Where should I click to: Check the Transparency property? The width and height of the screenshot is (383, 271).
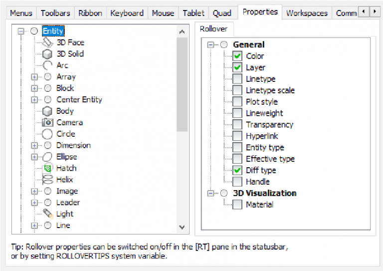pos(237,125)
